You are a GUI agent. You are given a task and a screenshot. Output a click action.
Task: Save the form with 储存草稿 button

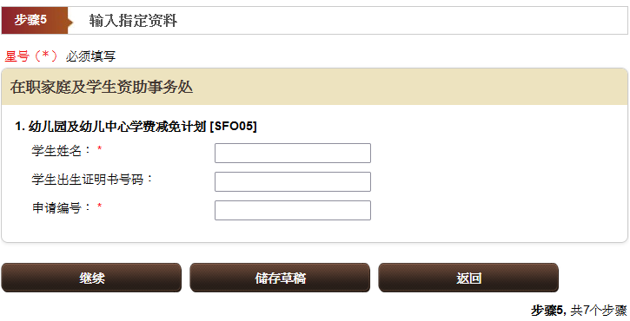280,278
